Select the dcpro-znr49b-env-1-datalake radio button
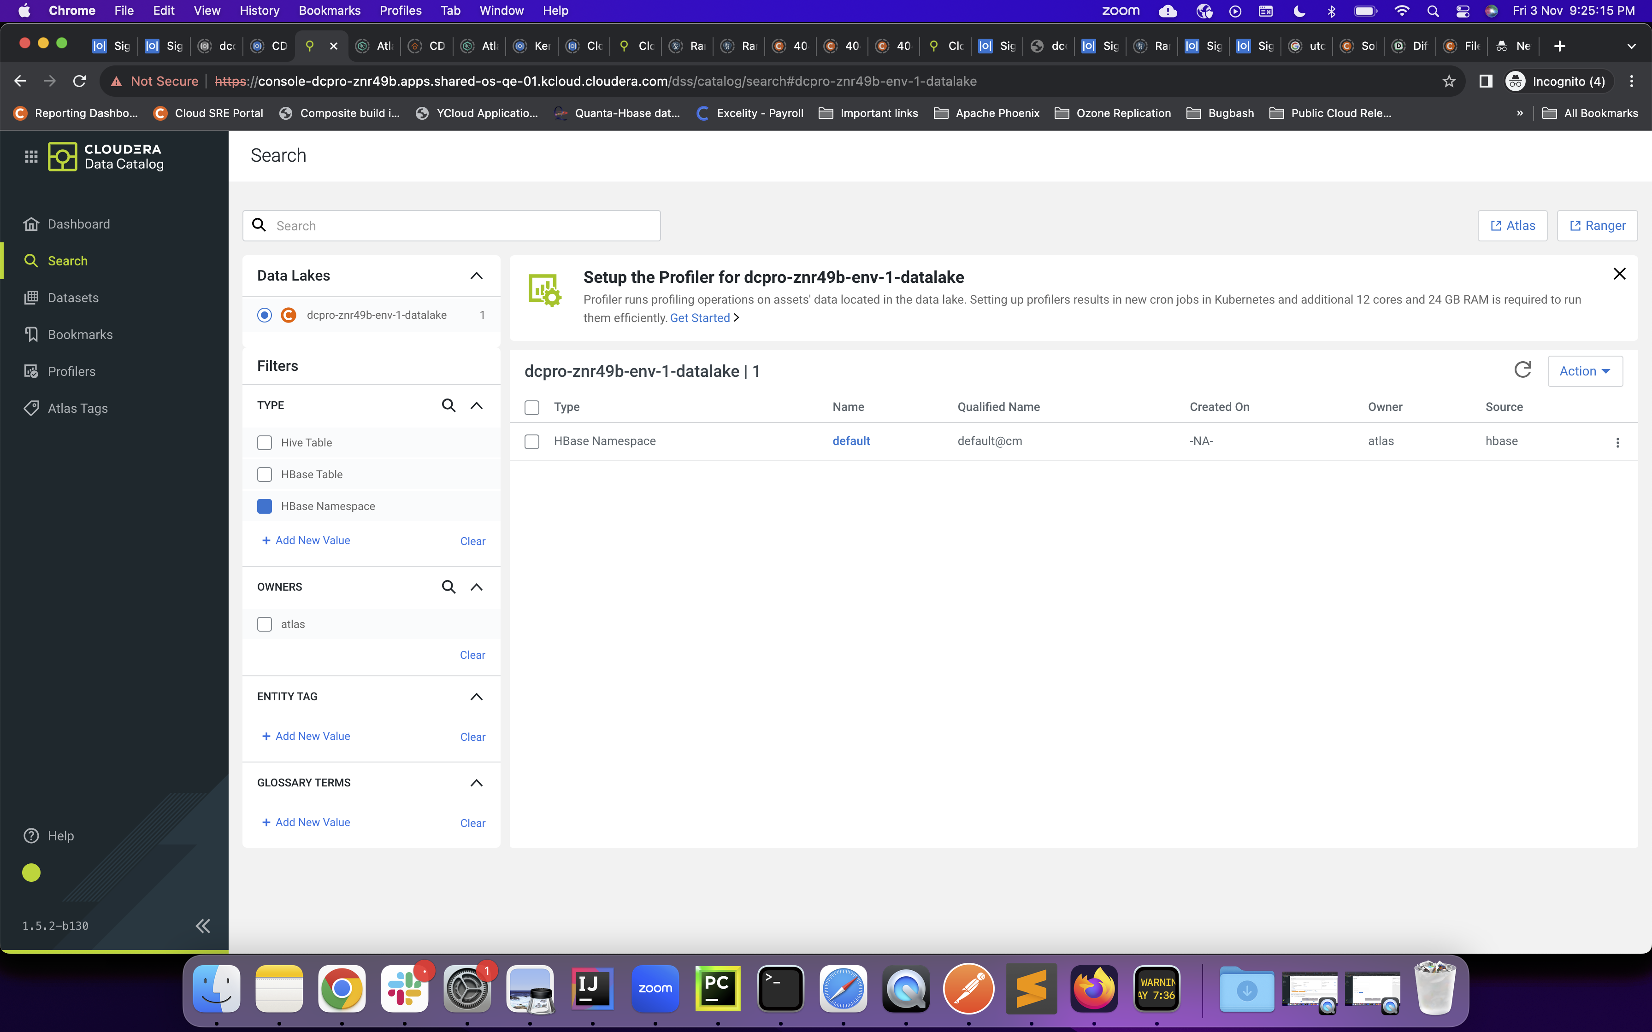 point(264,315)
